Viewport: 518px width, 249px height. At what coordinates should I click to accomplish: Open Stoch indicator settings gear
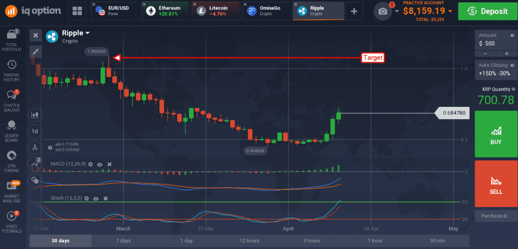pyautogui.click(x=87, y=198)
